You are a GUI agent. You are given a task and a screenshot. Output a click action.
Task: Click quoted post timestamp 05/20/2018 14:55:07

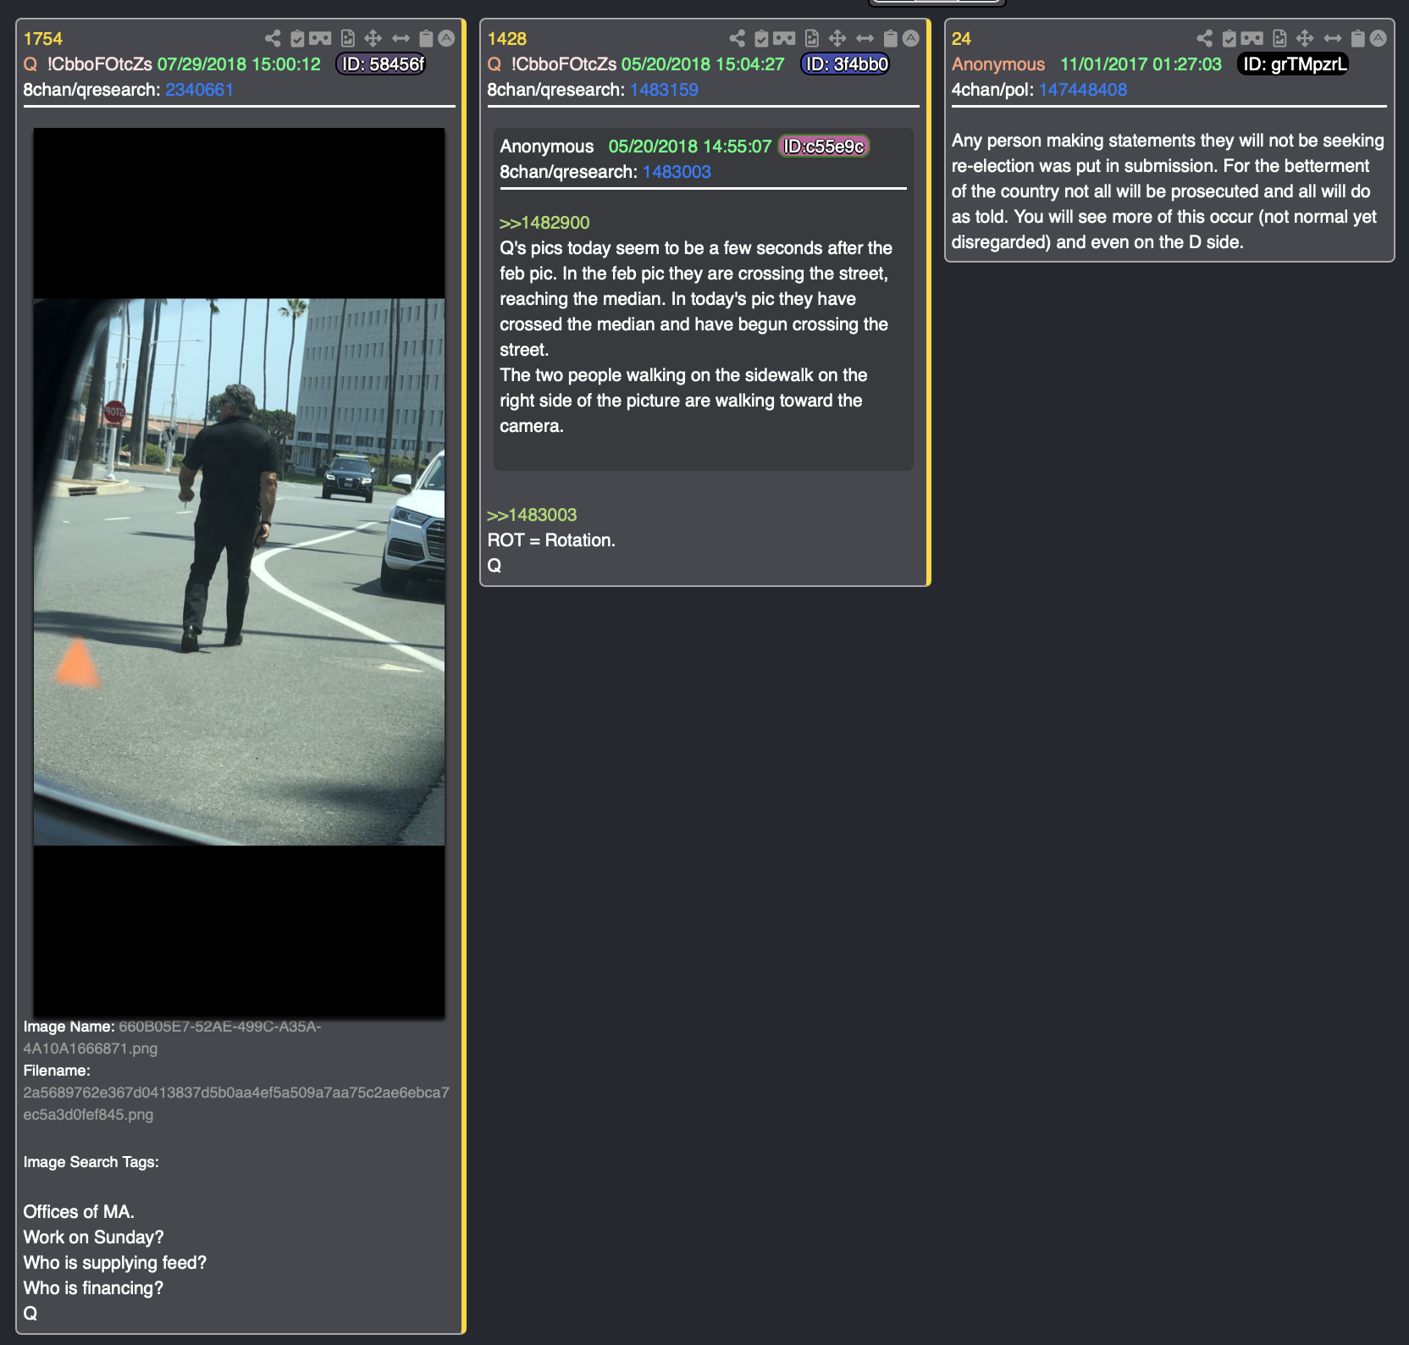pos(690,147)
